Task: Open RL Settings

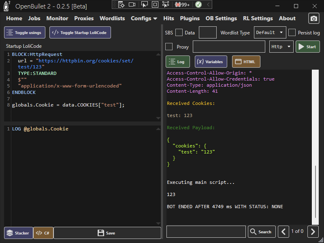Action: [x=258, y=18]
